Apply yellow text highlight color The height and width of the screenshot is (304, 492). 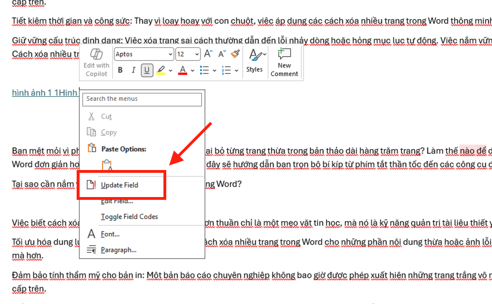pos(161,70)
